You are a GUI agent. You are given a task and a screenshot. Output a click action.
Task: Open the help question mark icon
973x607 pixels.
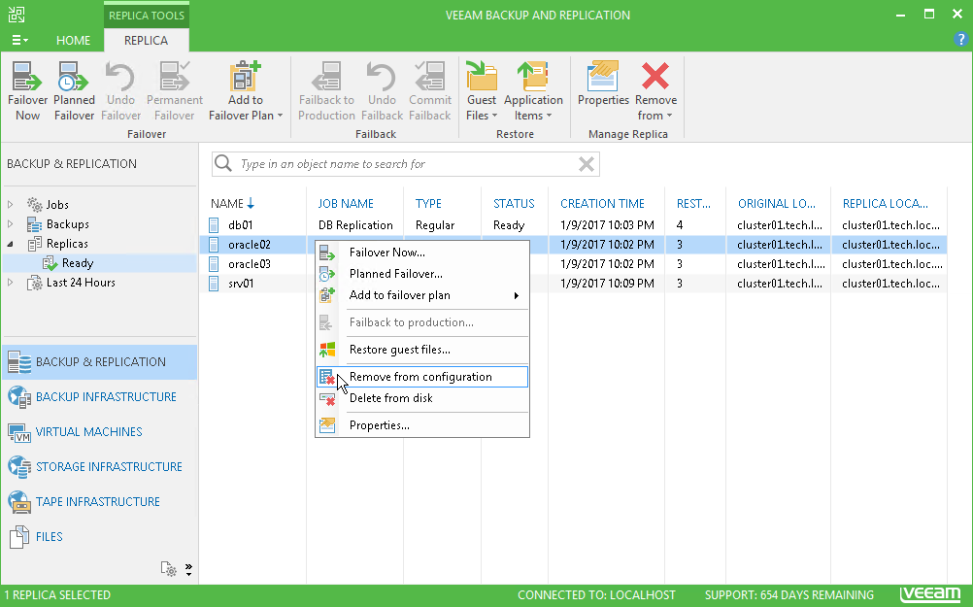click(960, 39)
